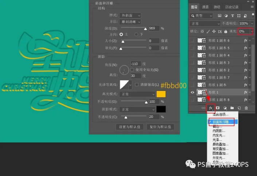Show layer 形状 1 副本 7 visibility
The height and width of the screenshot is (176, 257).
192,77
